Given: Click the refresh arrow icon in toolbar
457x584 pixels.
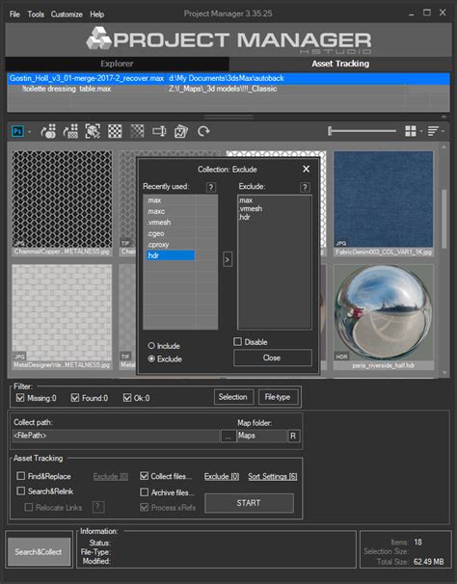Looking at the screenshot, I should 203,131.
